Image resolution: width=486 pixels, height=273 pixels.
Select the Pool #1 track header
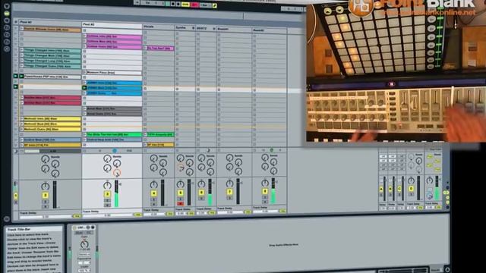click(50, 23)
